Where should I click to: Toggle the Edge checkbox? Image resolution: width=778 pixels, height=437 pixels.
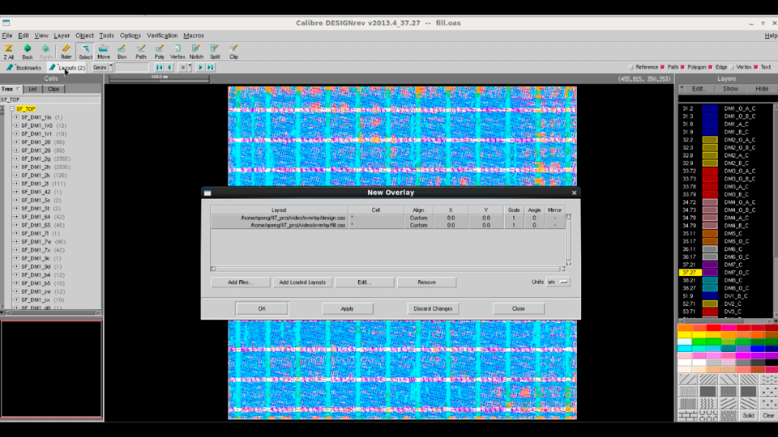click(x=711, y=67)
